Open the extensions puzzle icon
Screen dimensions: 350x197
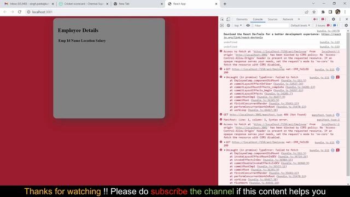tap(323, 12)
